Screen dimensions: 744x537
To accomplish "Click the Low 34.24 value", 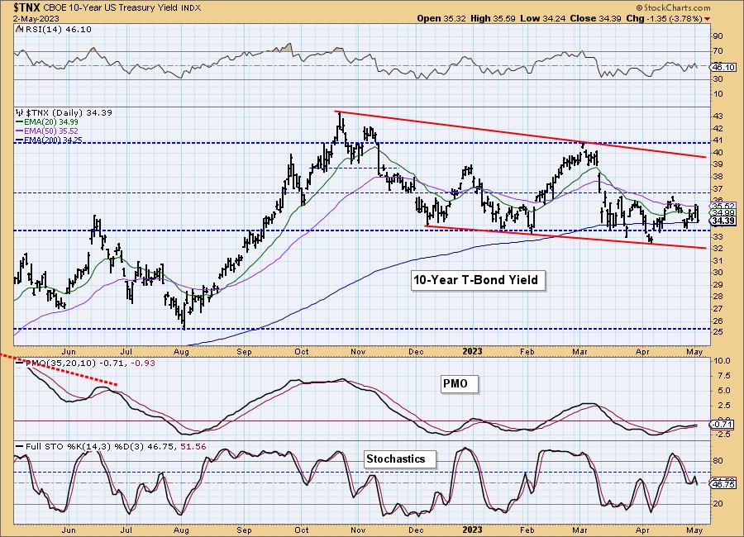I will pos(543,18).
